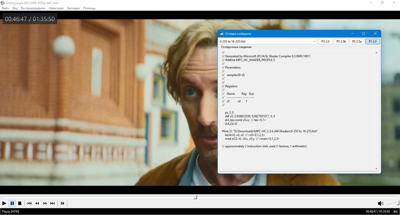Click the '#define MPC_HC_SHADER_PROFILE 3' line
The image size is (400, 215).
pyautogui.click(x=248, y=60)
